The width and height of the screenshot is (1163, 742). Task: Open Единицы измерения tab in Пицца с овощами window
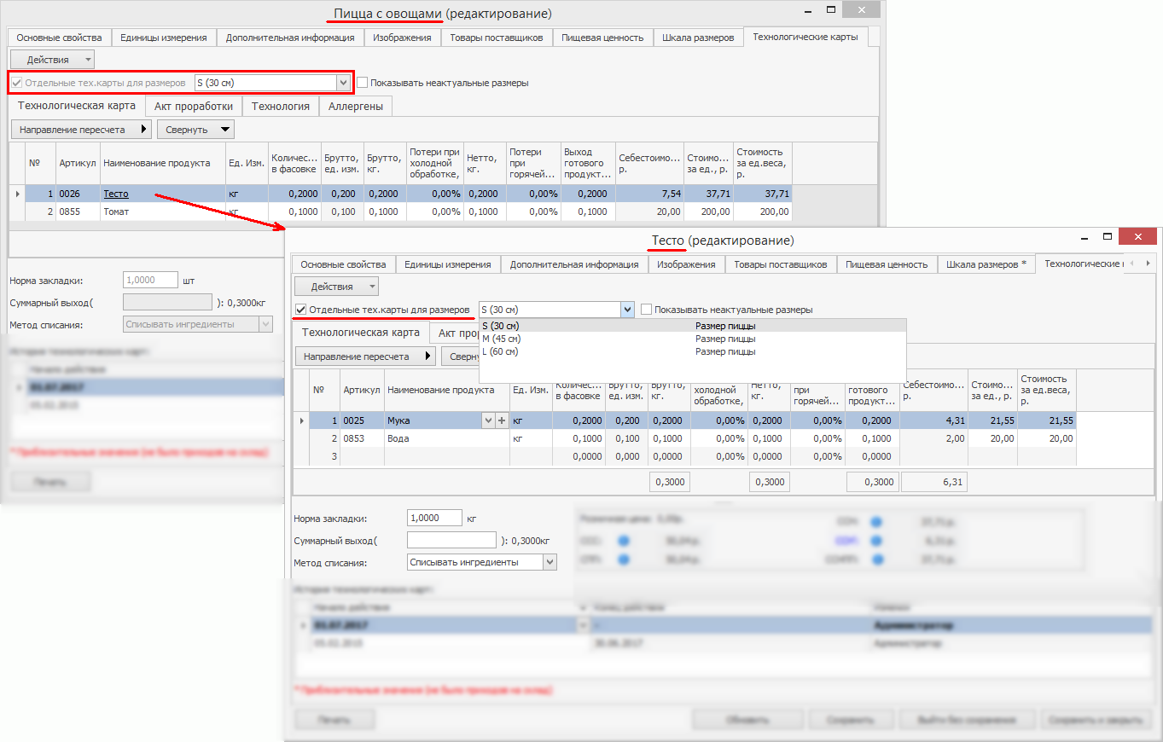pos(164,38)
